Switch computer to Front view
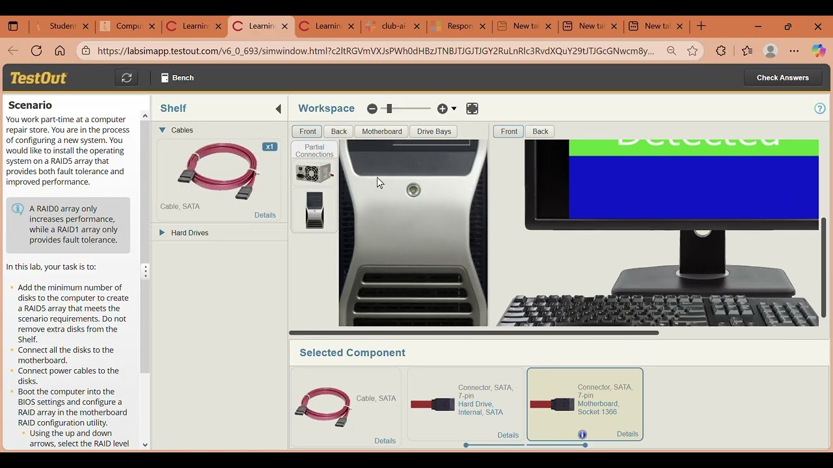 pyautogui.click(x=308, y=131)
